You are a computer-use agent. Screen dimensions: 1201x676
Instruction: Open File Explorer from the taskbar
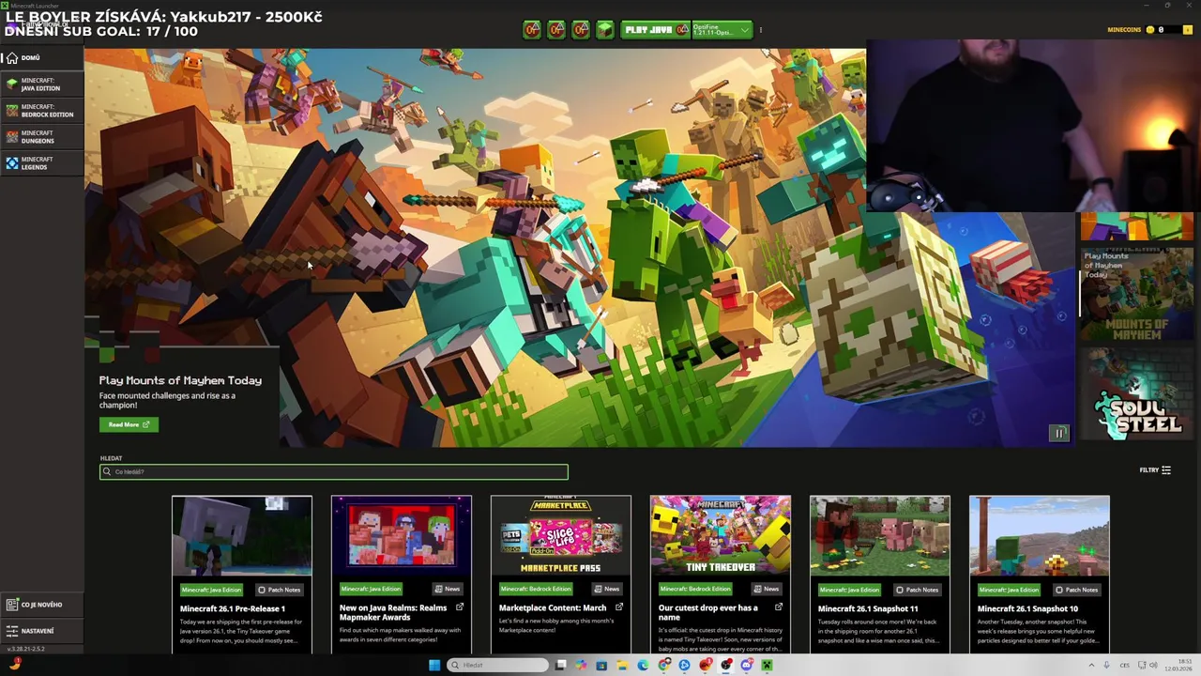(x=622, y=665)
